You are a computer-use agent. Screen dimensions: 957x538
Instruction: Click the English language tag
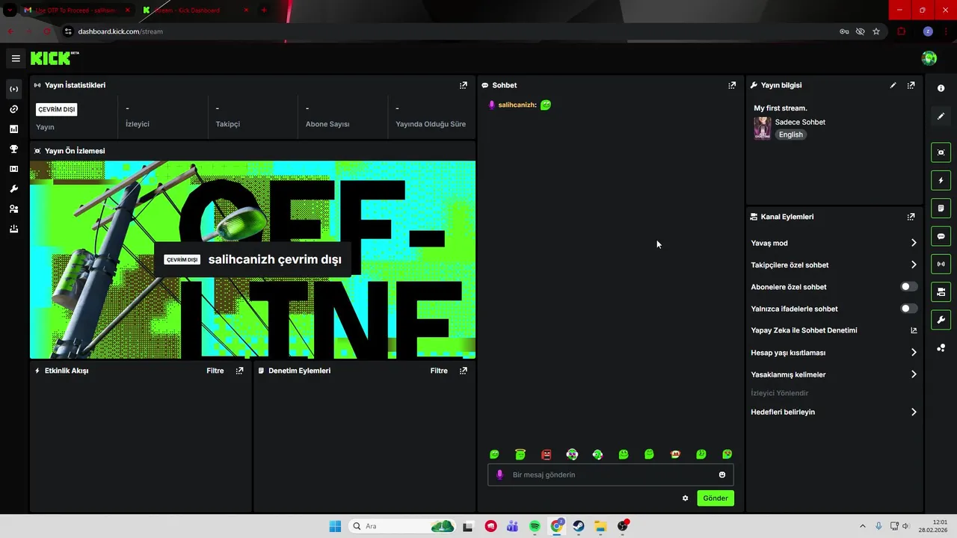click(790, 134)
